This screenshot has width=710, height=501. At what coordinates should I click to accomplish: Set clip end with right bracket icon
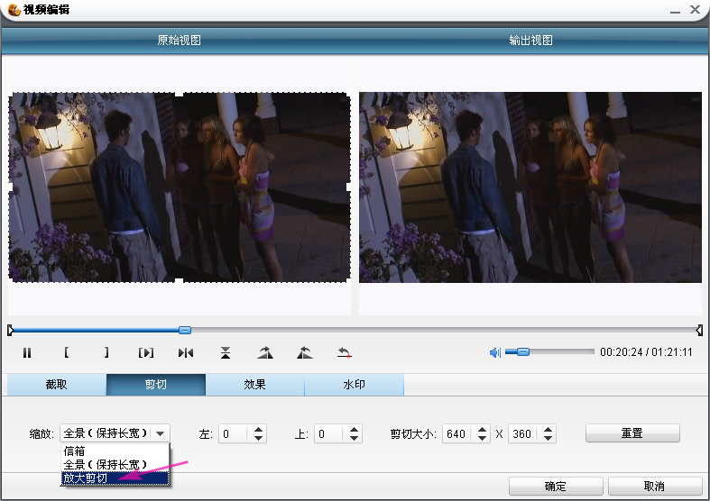106,352
